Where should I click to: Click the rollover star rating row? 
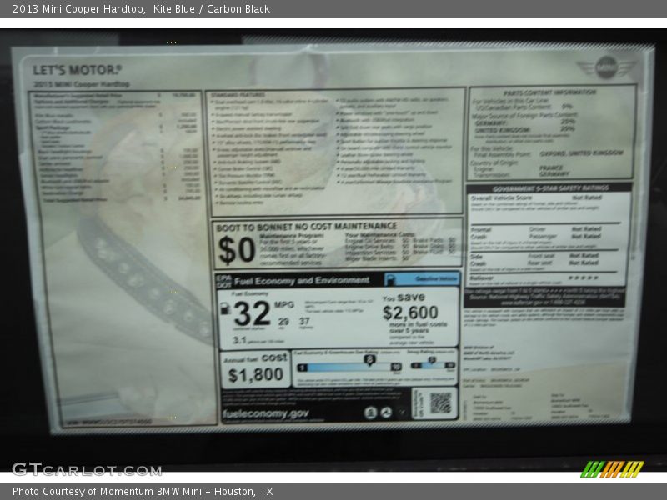click(546, 278)
